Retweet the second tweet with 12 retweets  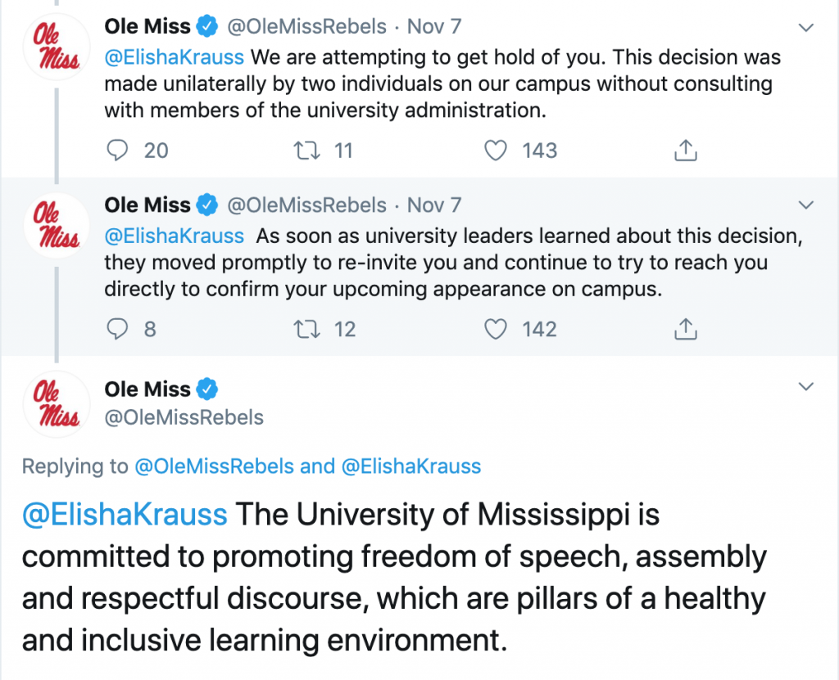tap(303, 329)
